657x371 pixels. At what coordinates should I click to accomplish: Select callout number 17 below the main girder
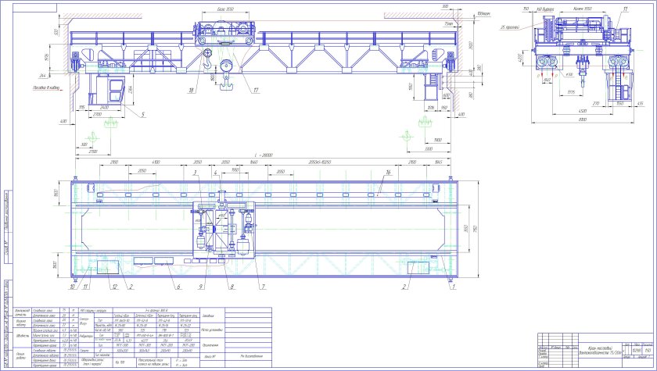(x=255, y=91)
